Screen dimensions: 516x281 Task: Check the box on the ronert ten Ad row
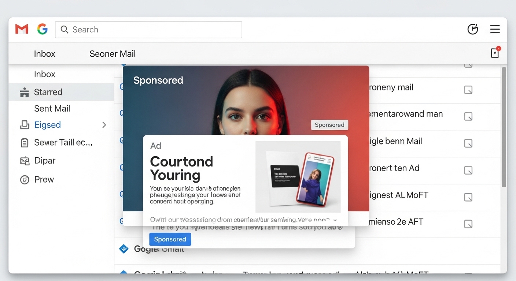tap(468, 171)
